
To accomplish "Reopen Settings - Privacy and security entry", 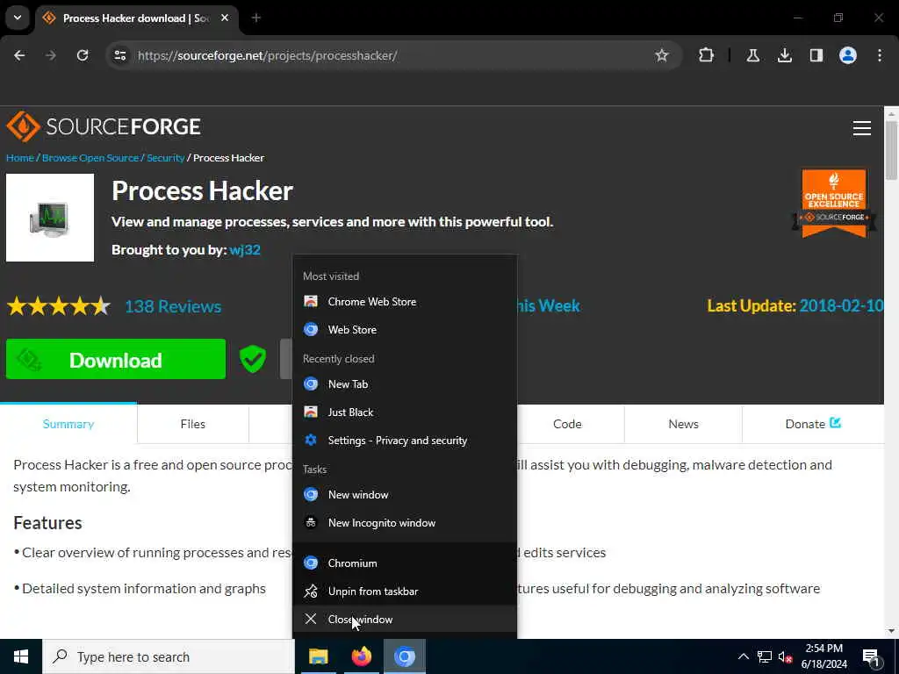I will [x=405, y=441].
